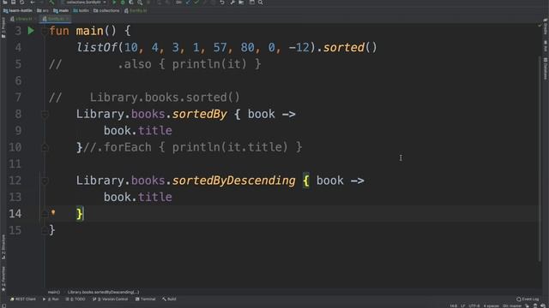
Task: Open the REST Client tool window
Action: [23, 299]
